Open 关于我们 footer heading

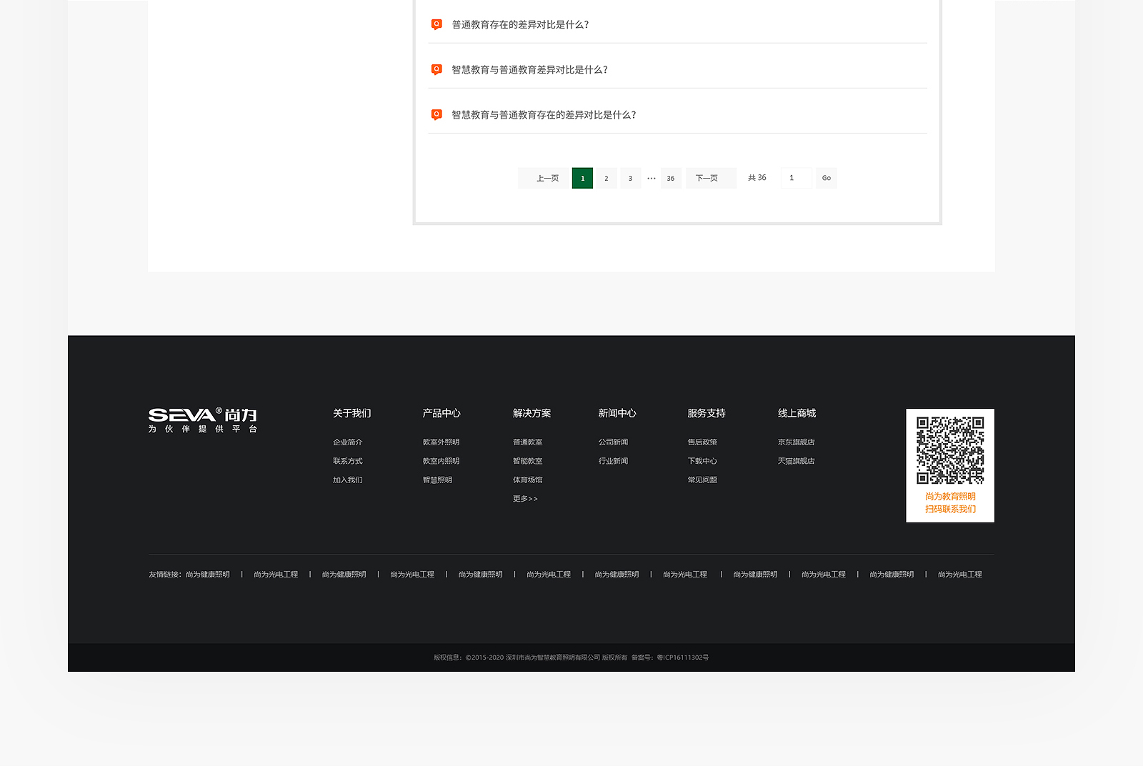(352, 413)
